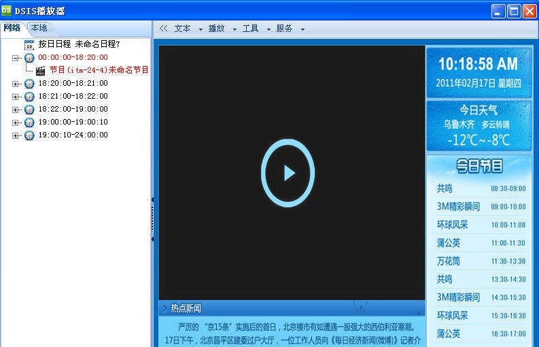The height and width of the screenshot is (347, 539).
Task: Click the -12℃~-8℃ temperature reading
Action: (479, 140)
